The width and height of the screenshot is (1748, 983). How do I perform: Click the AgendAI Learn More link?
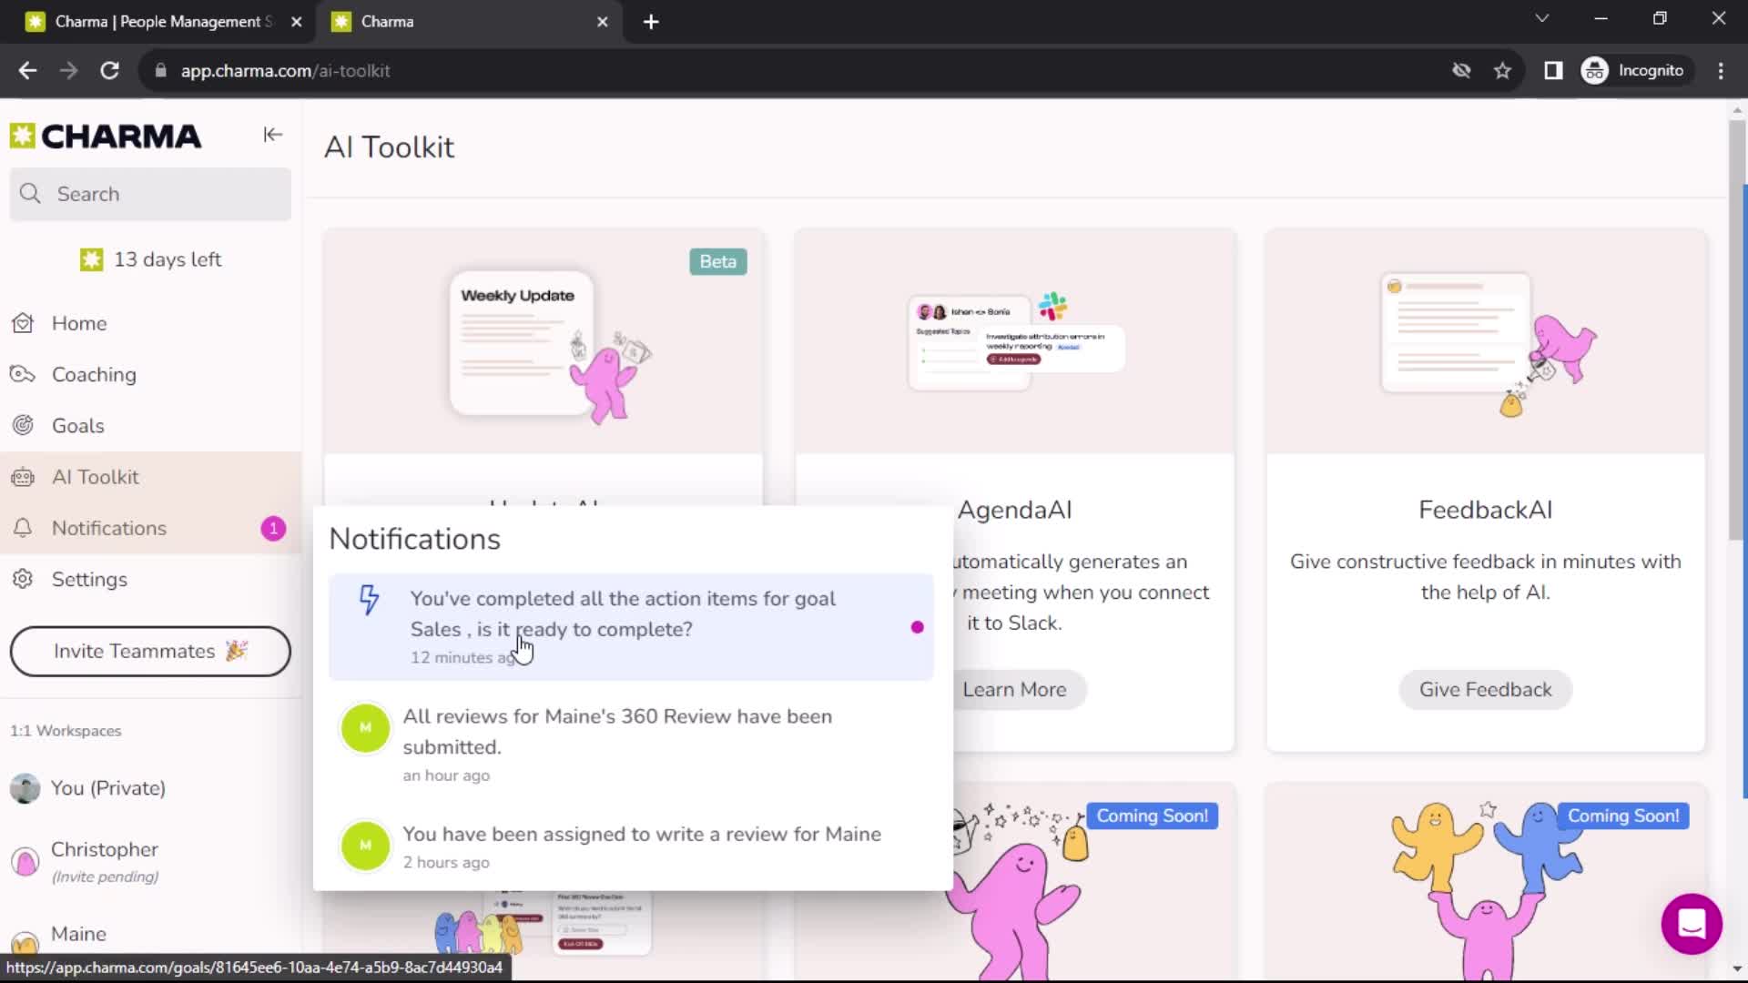[x=1014, y=689]
